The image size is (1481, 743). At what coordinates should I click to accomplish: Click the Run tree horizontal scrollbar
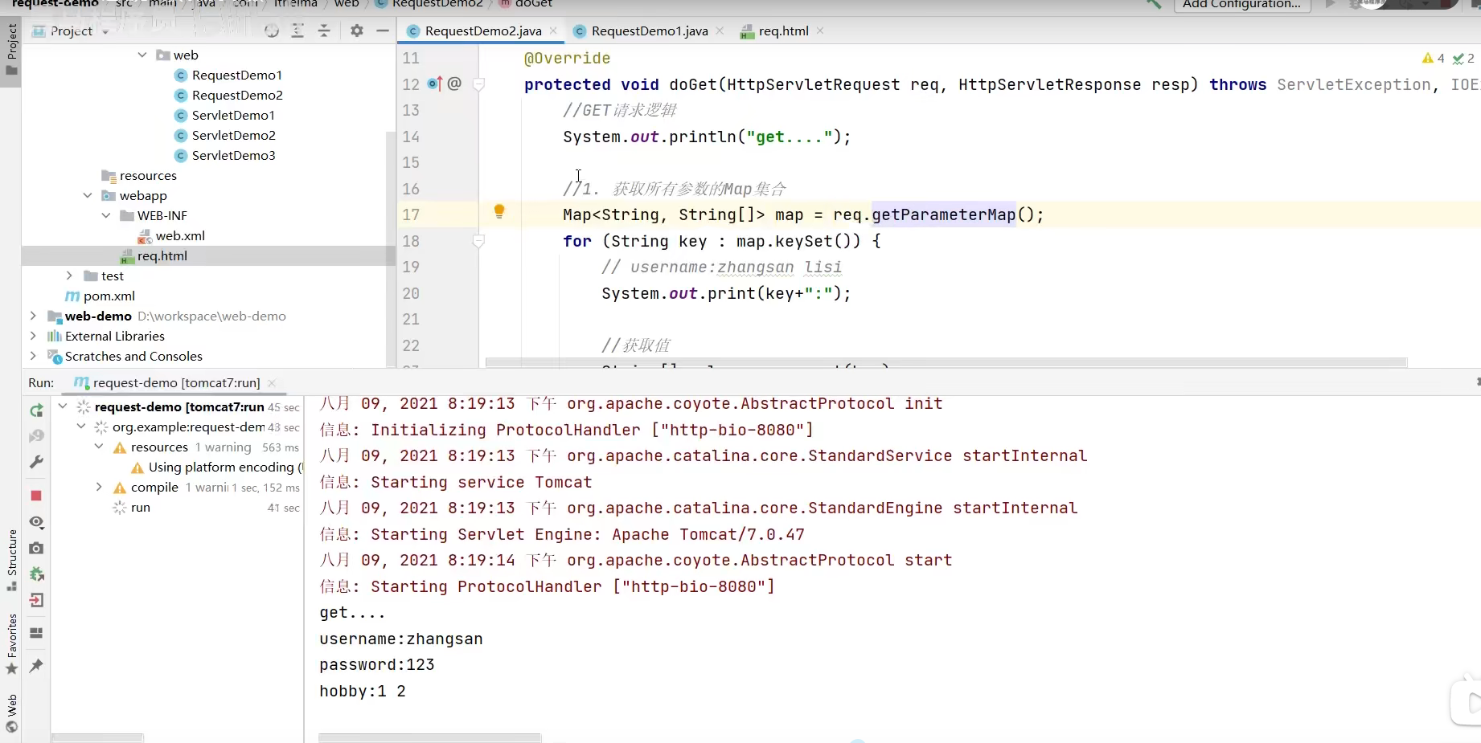click(x=97, y=737)
